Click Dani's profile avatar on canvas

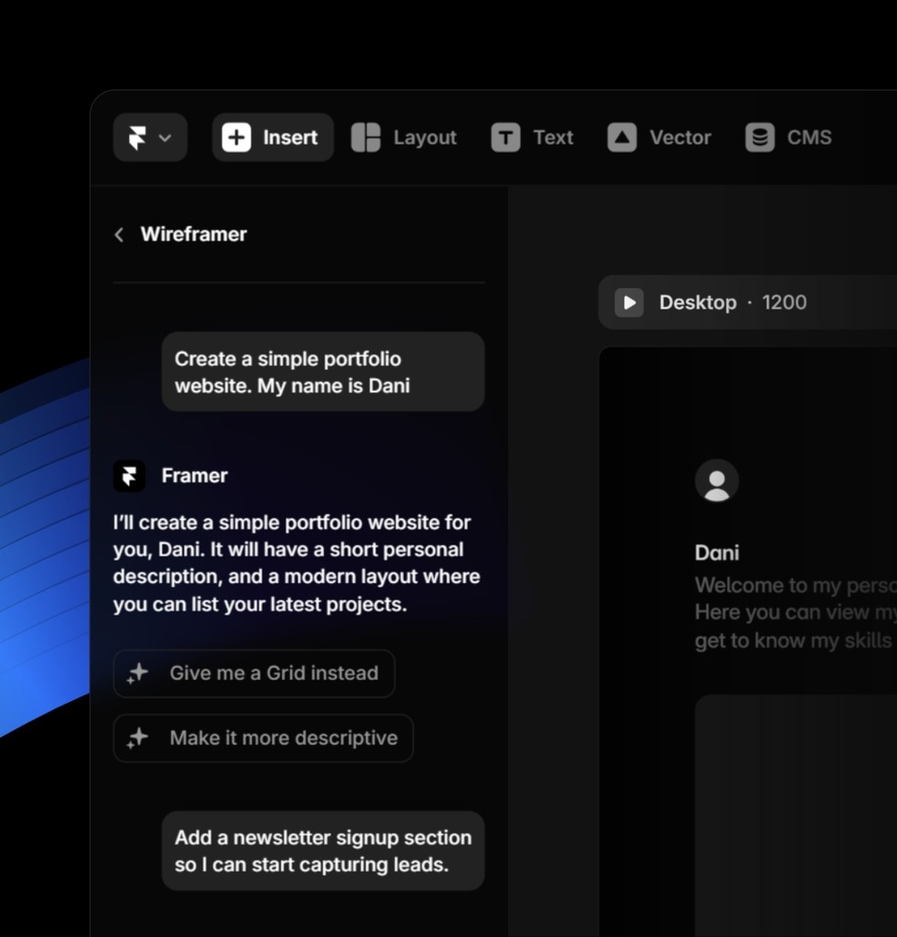(717, 480)
